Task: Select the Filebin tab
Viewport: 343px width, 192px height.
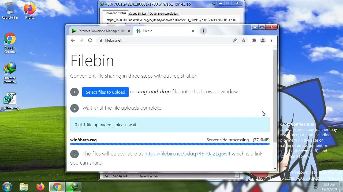Action: [x=165, y=31]
